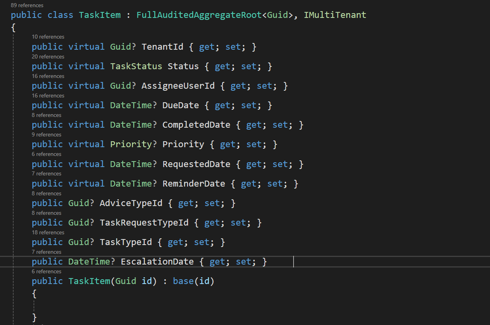Click the EscalationDate property name
This screenshot has height=325, width=490.
tap(157, 262)
